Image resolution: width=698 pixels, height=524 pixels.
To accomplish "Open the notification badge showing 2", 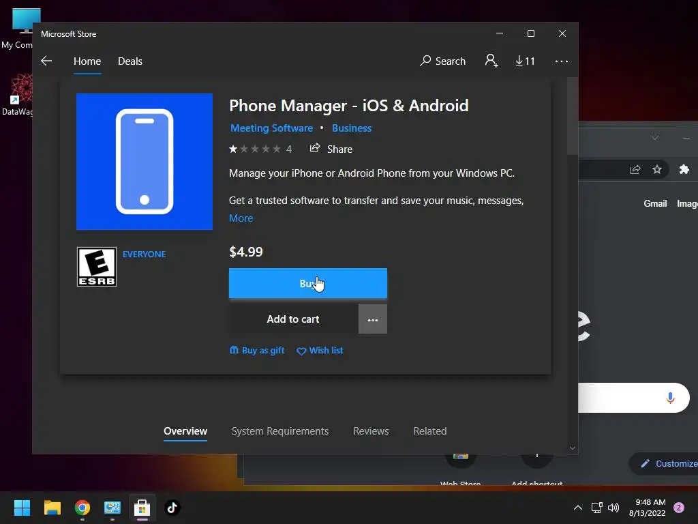I will pyautogui.click(x=679, y=508).
